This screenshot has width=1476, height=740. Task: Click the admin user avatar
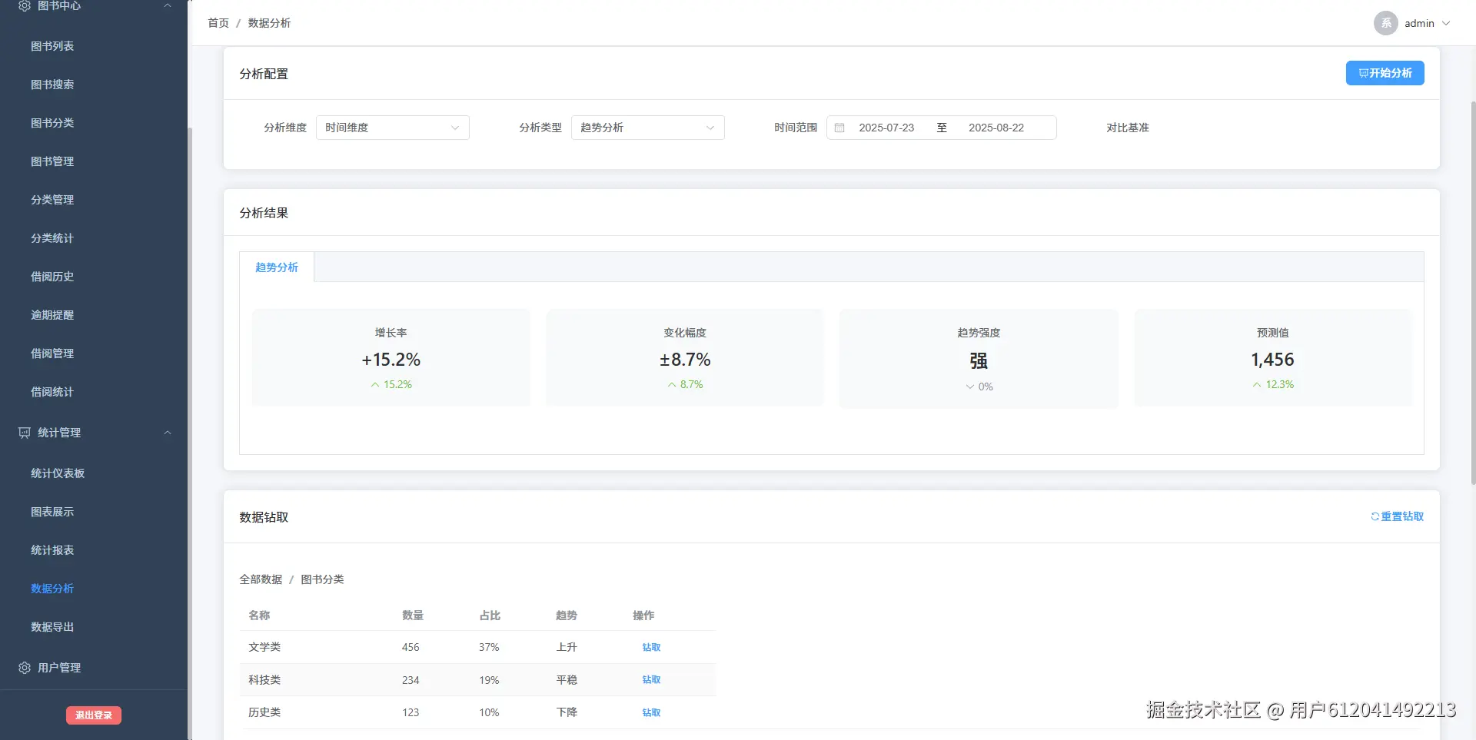pos(1385,23)
